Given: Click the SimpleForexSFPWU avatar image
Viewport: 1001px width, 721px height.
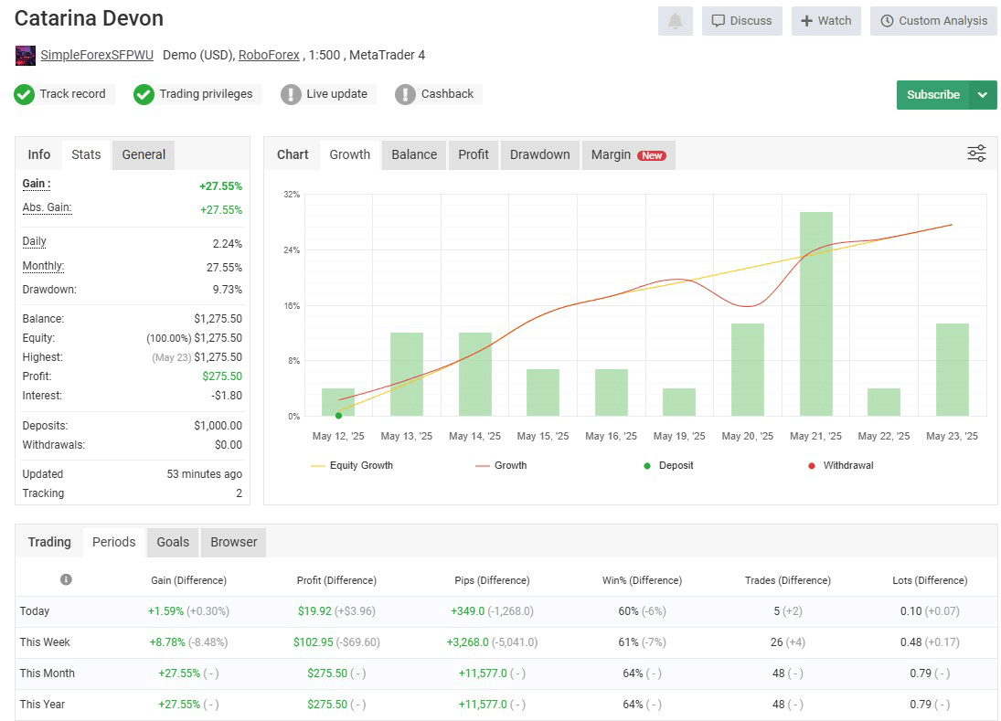Looking at the screenshot, I should coord(26,56).
